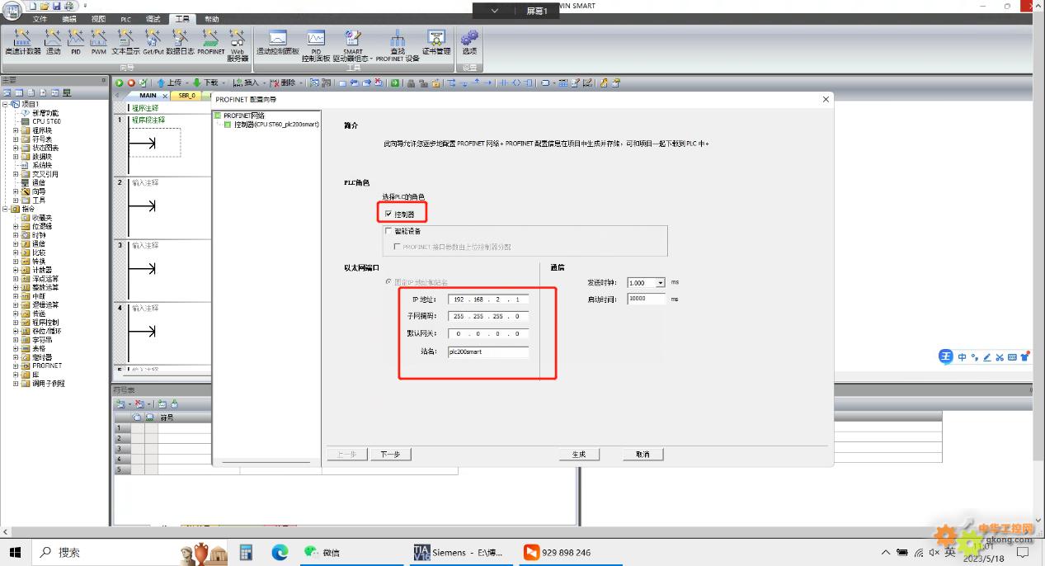Open the Get/Put wizard icon

[153, 41]
